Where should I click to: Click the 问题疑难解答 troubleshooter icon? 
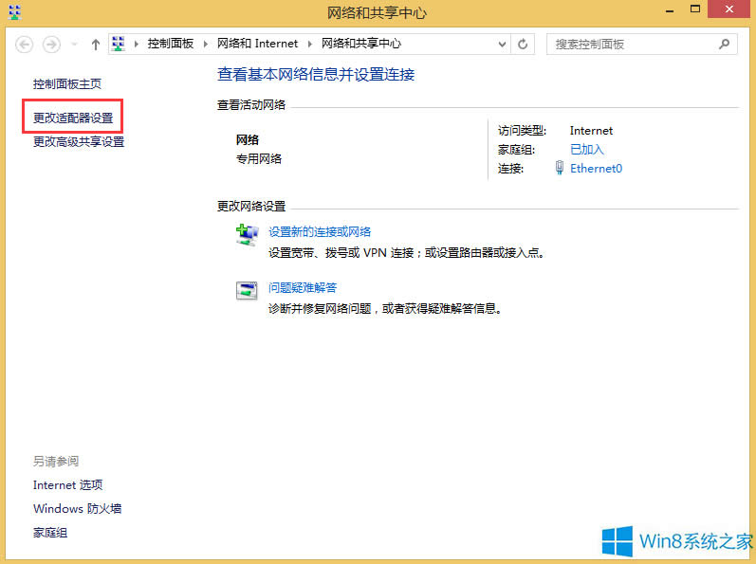[x=247, y=291]
